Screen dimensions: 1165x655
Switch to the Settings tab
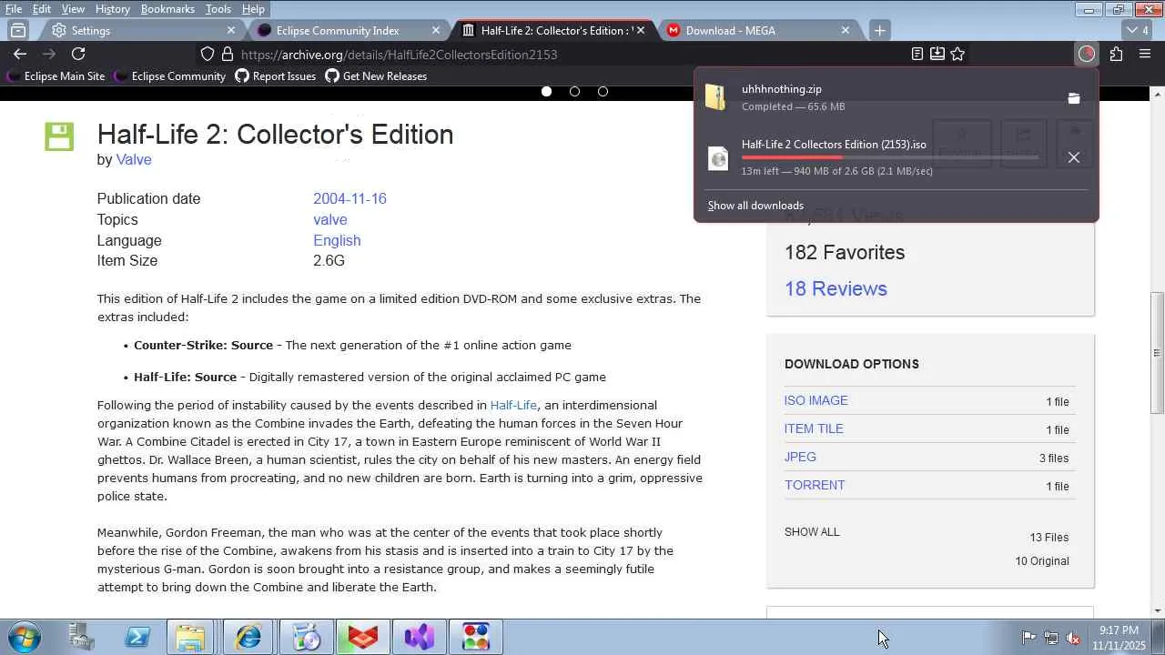(143, 30)
